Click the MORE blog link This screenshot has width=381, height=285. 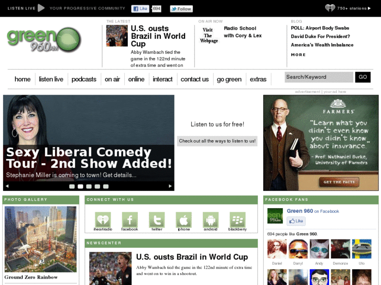(x=298, y=55)
